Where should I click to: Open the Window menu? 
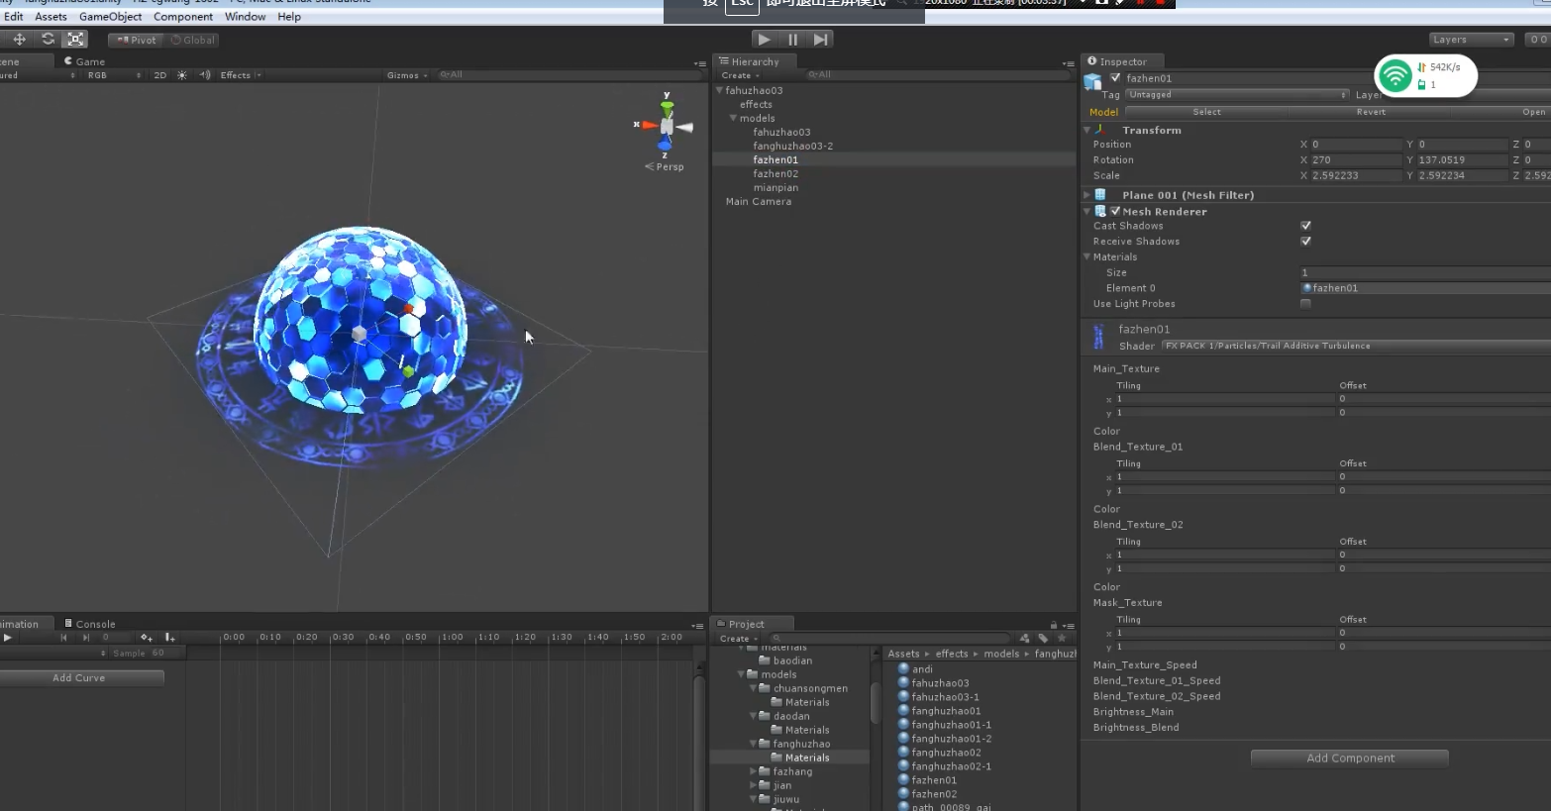(x=245, y=17)
